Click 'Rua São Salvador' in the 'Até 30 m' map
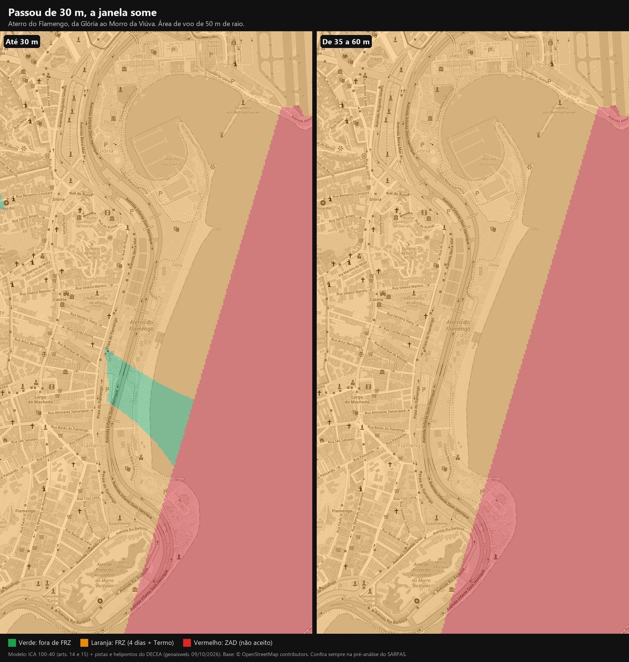Image resolution: width=629 pixels, height=662 pixels. coord(24,441)
